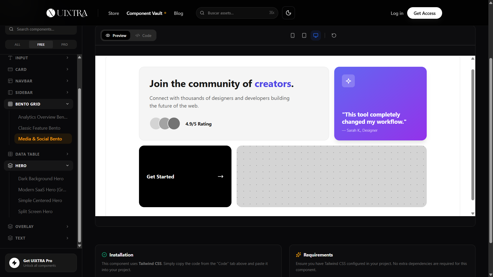This screenshot has height=277, width=493.
Task: Enable the ALL components filter
Action: point(17,44)
